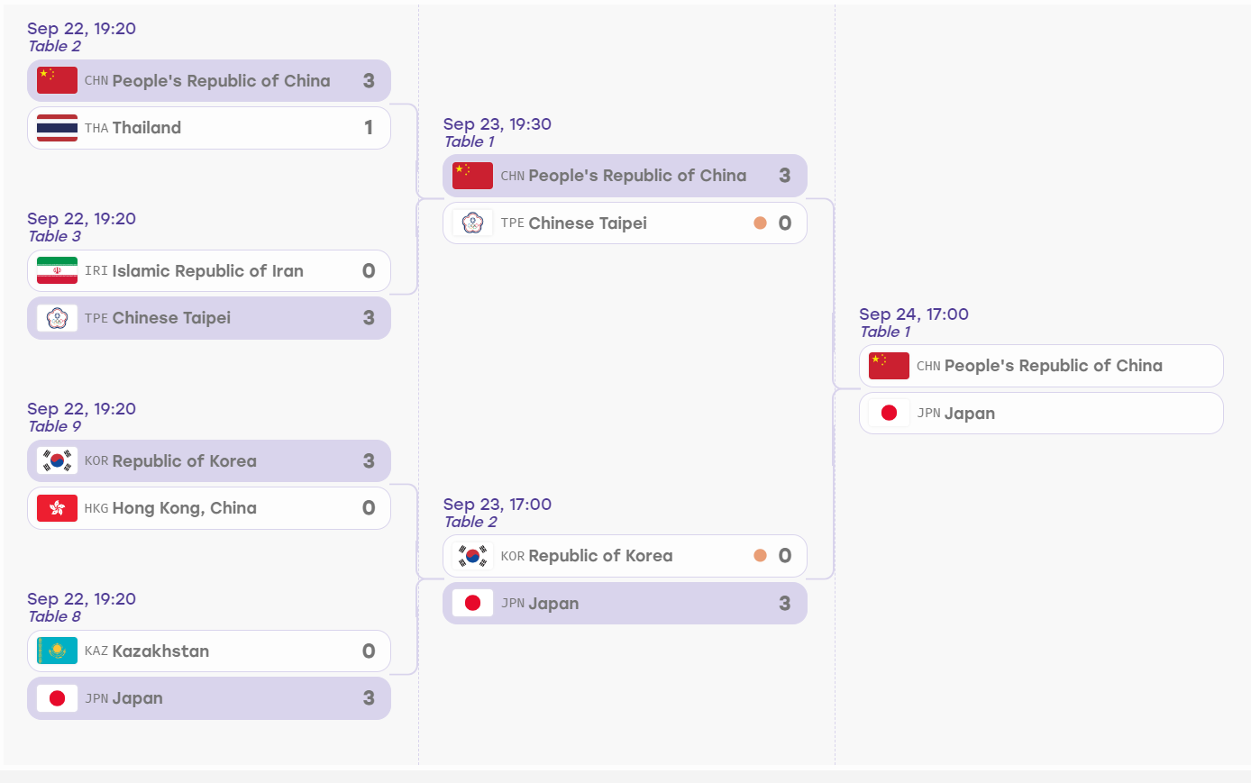This screenshot has width=1251, height=783.
Task: Click orange dot beside Chinese Taipei score
Action: pyautogui.click(x=760, y=223)
